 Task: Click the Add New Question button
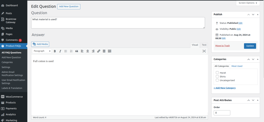click(69, 6)
